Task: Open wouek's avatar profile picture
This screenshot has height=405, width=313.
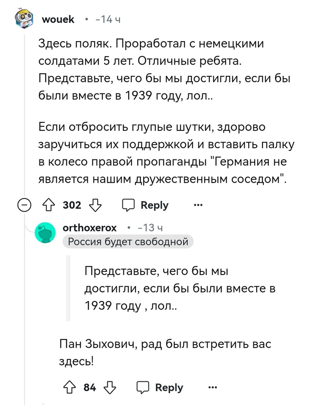Action: pos(23,20)
